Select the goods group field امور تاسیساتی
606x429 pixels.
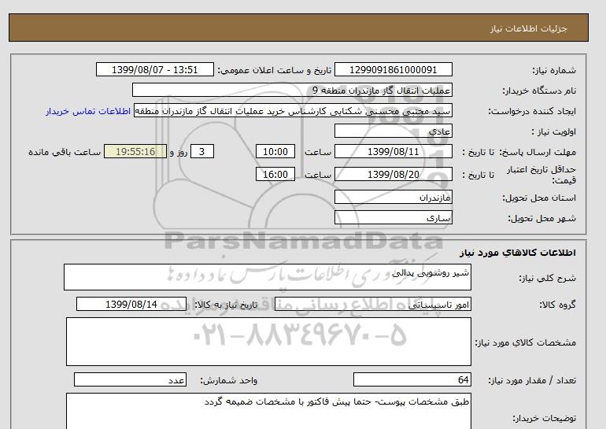coord(372,304)
